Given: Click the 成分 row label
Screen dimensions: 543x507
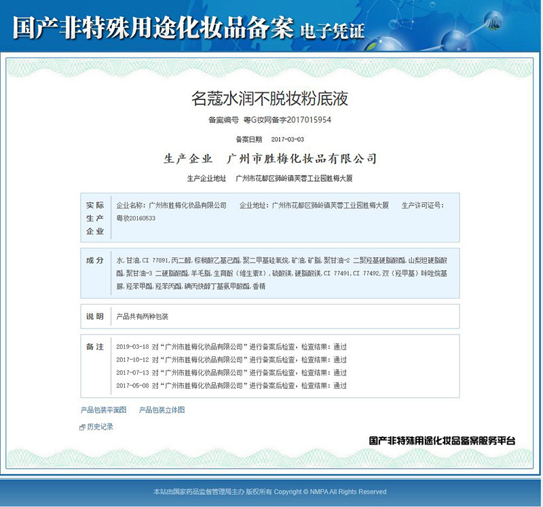Looking at the screenshot, I should click(x=95, y=261).
